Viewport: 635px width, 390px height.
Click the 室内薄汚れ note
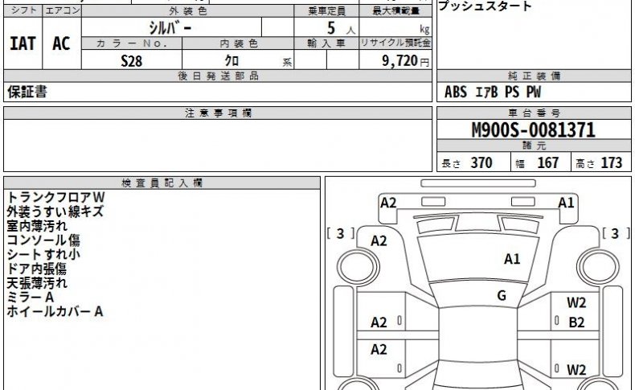(37, 226)
